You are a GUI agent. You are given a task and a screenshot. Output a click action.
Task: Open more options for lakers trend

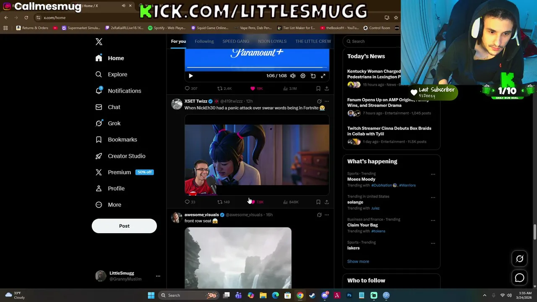coord(433,243)
